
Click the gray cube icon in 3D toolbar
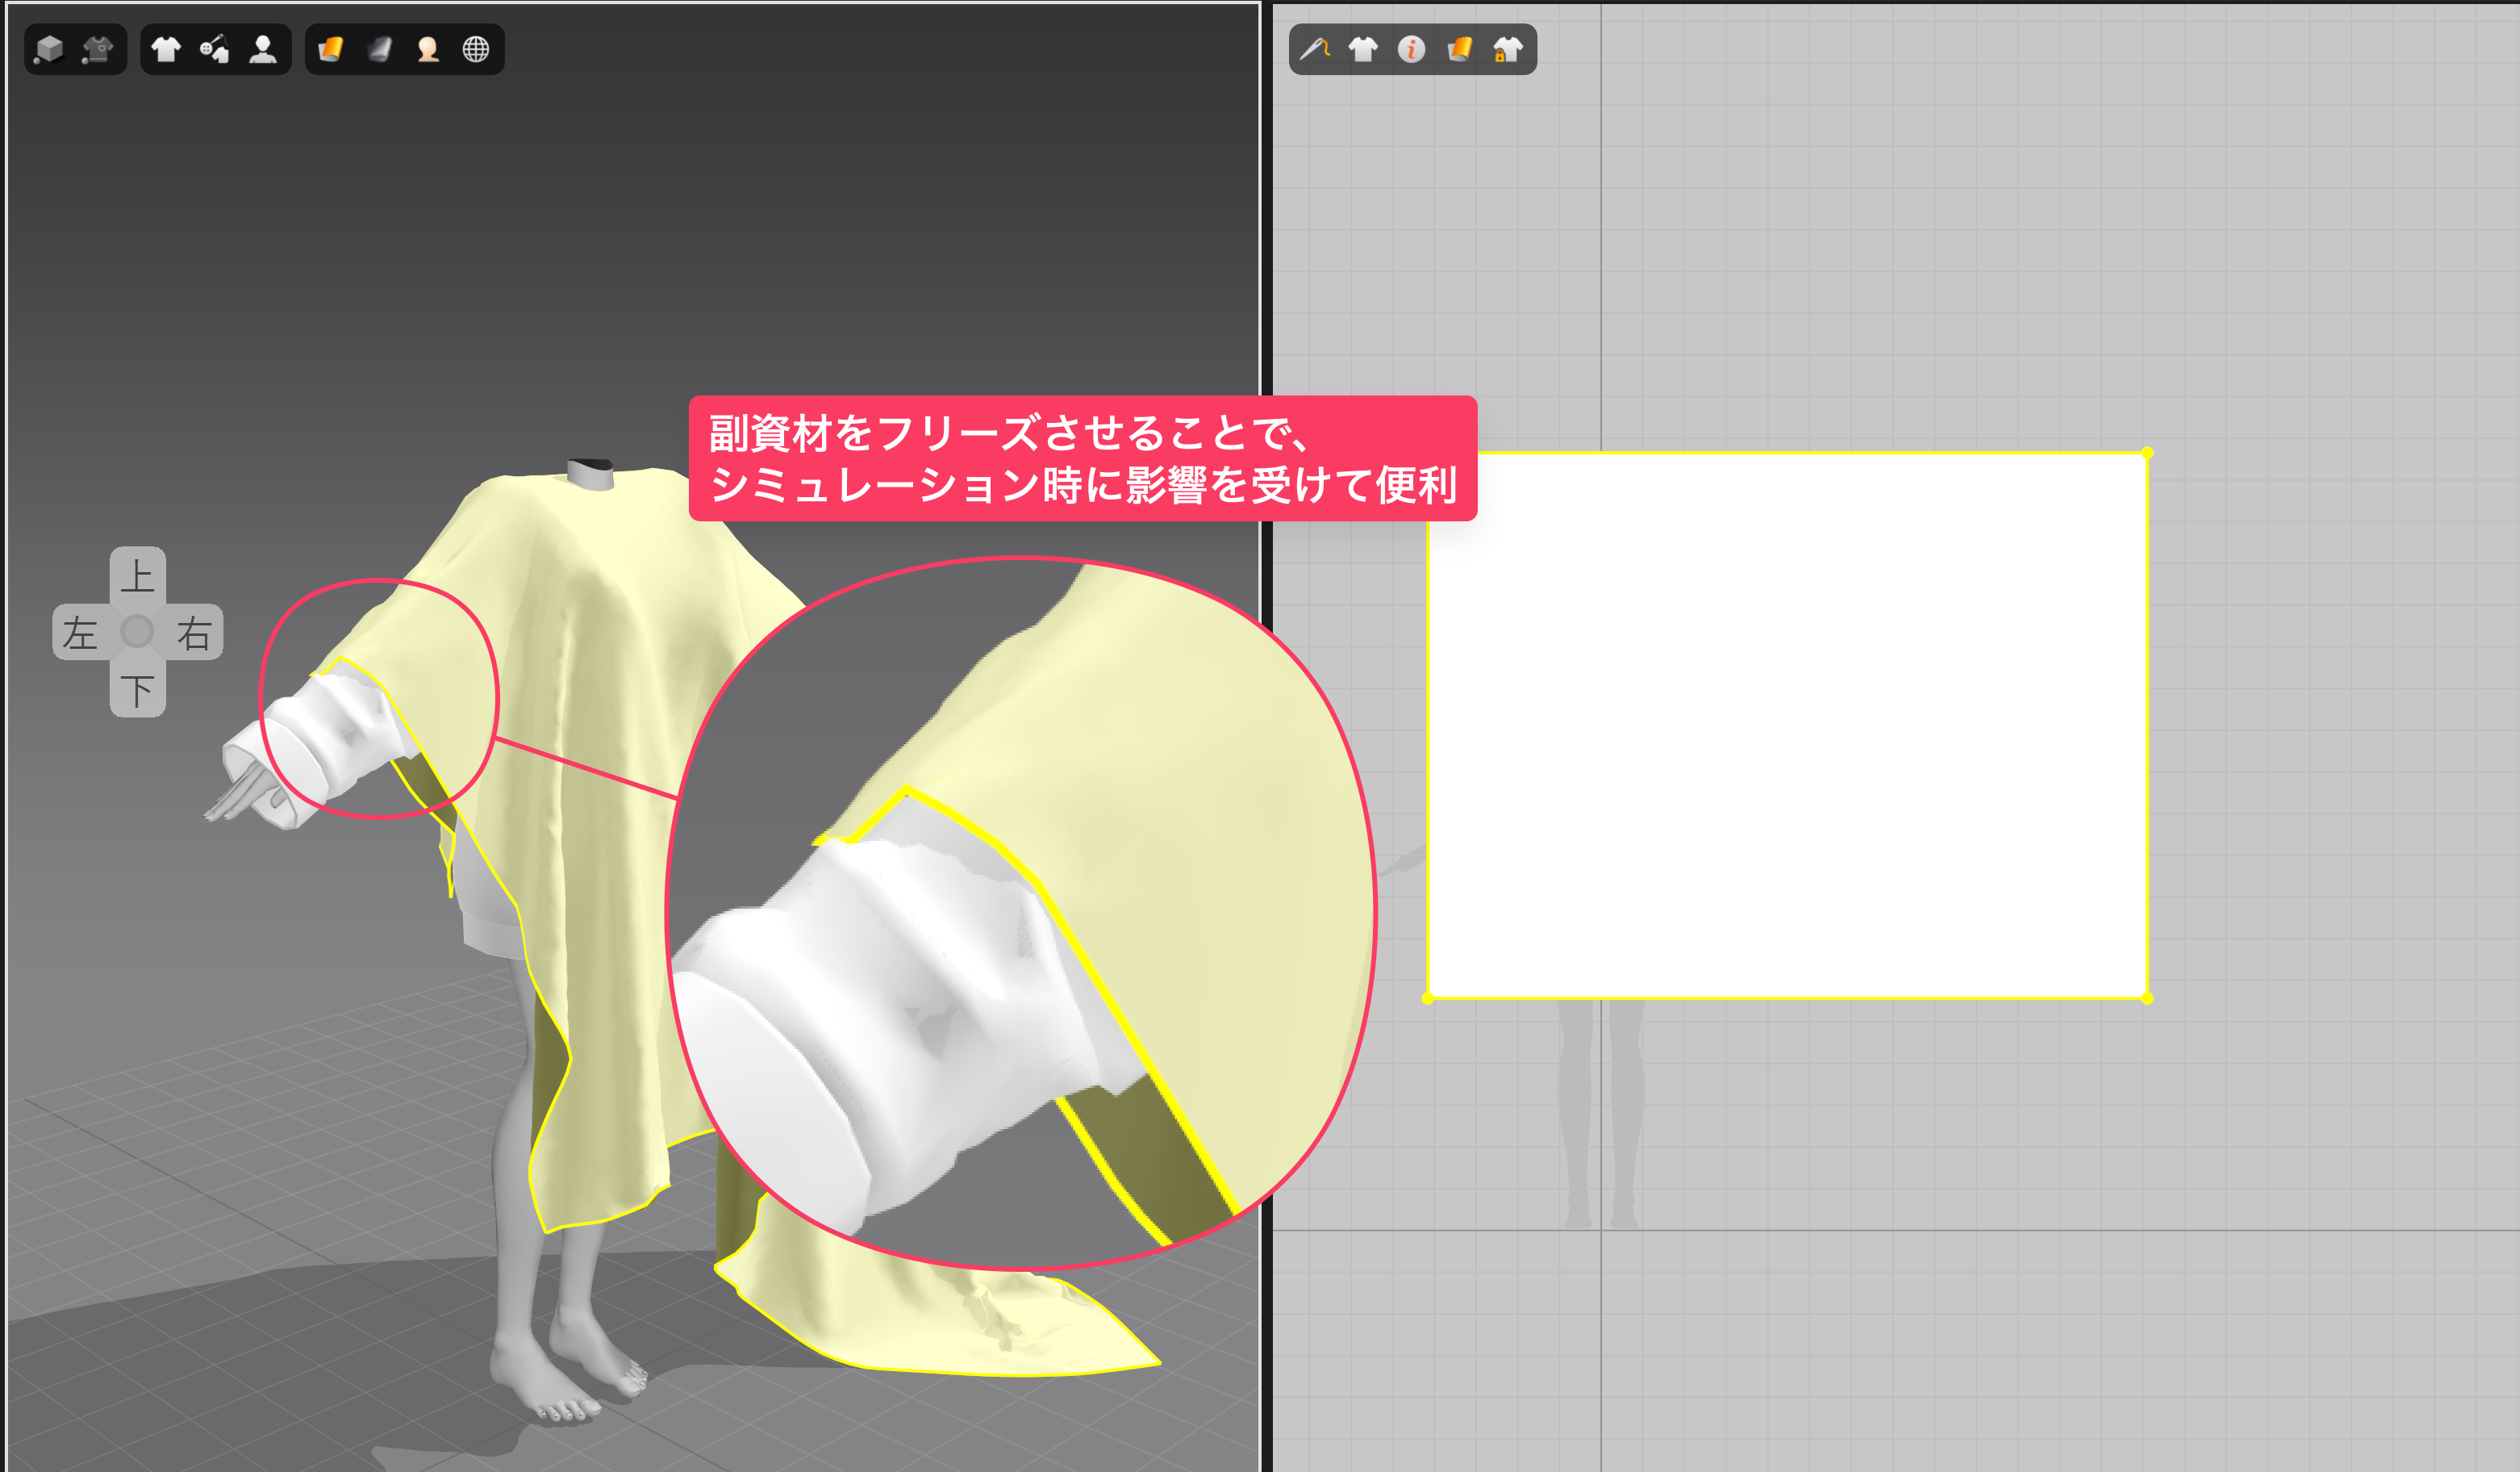pyautogui.click(x=49, y=49)
